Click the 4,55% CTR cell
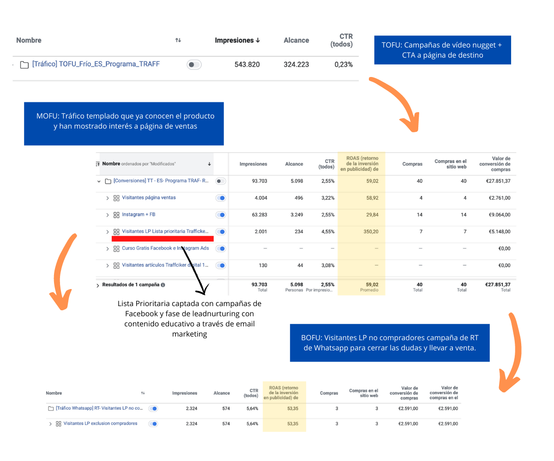Viewport: 554px width, 461px height. coord(328,232)
